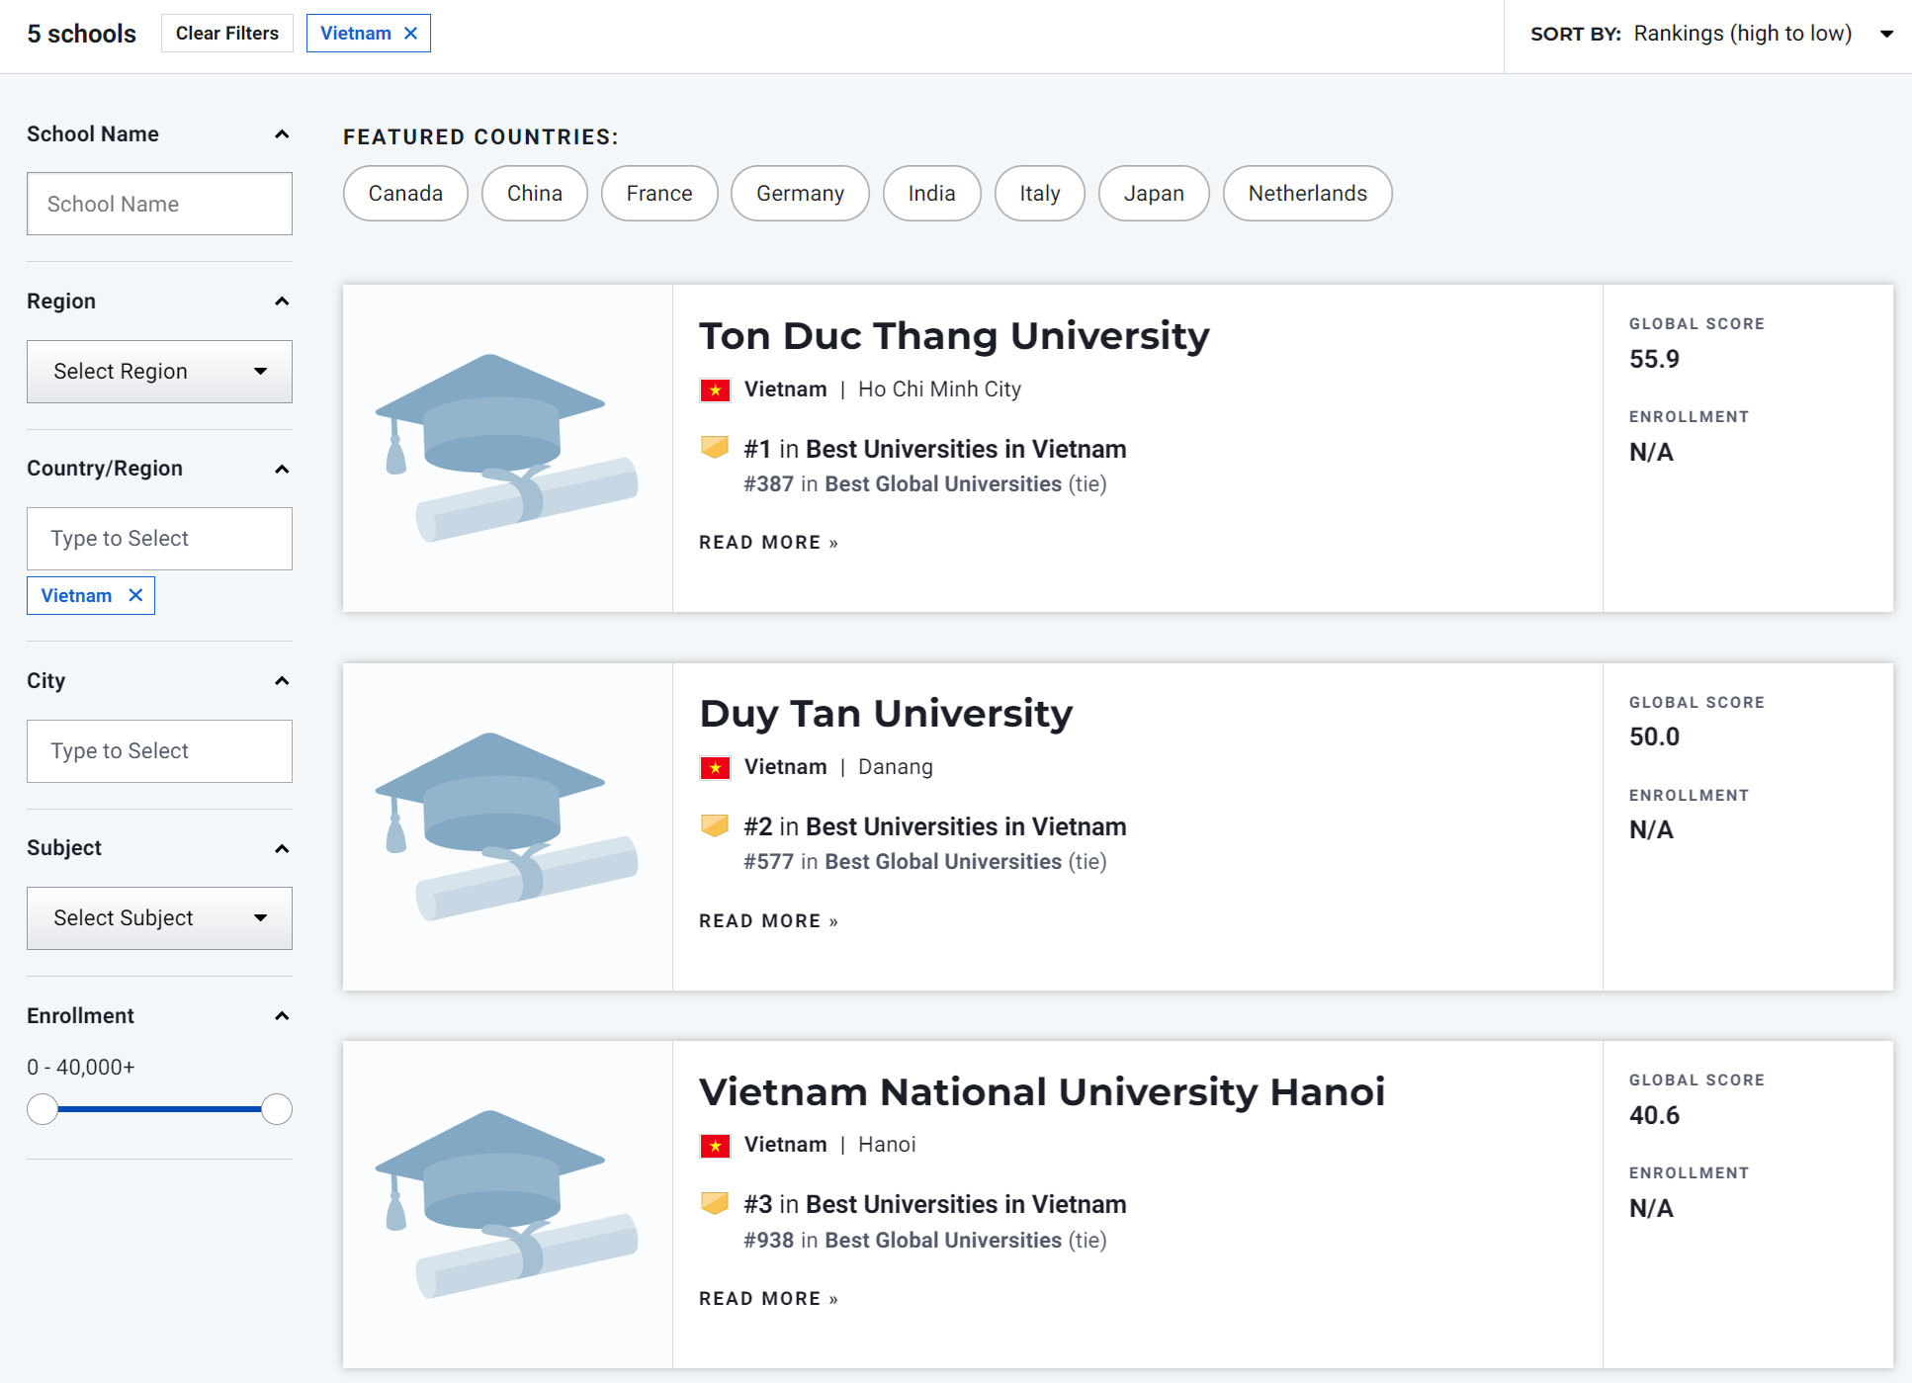Click the blue enrollment slider track

pos(159,1109)
